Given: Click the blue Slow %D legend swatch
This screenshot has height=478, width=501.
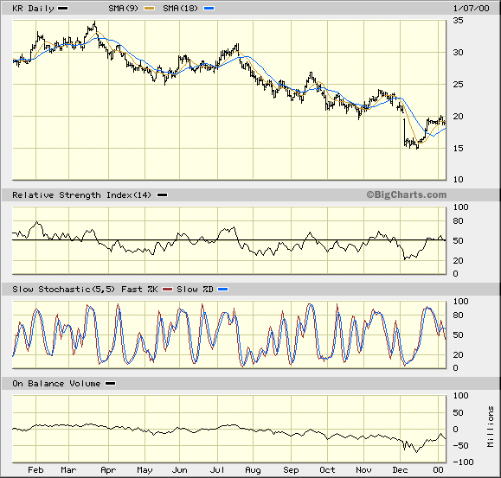Looking at the screenshot, I should (x=222, y=290).
